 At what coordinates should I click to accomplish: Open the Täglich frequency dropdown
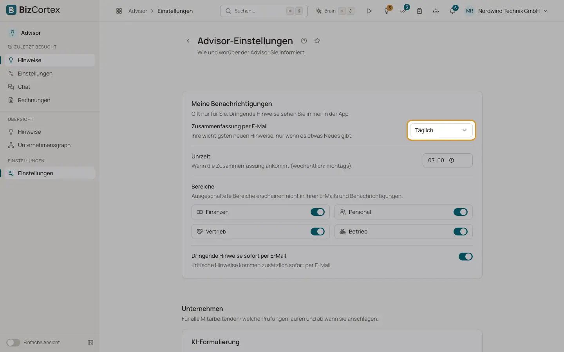pos(441,130)
